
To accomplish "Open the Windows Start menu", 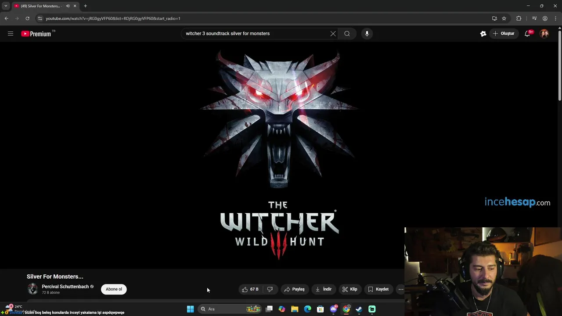I will point(190,309).
